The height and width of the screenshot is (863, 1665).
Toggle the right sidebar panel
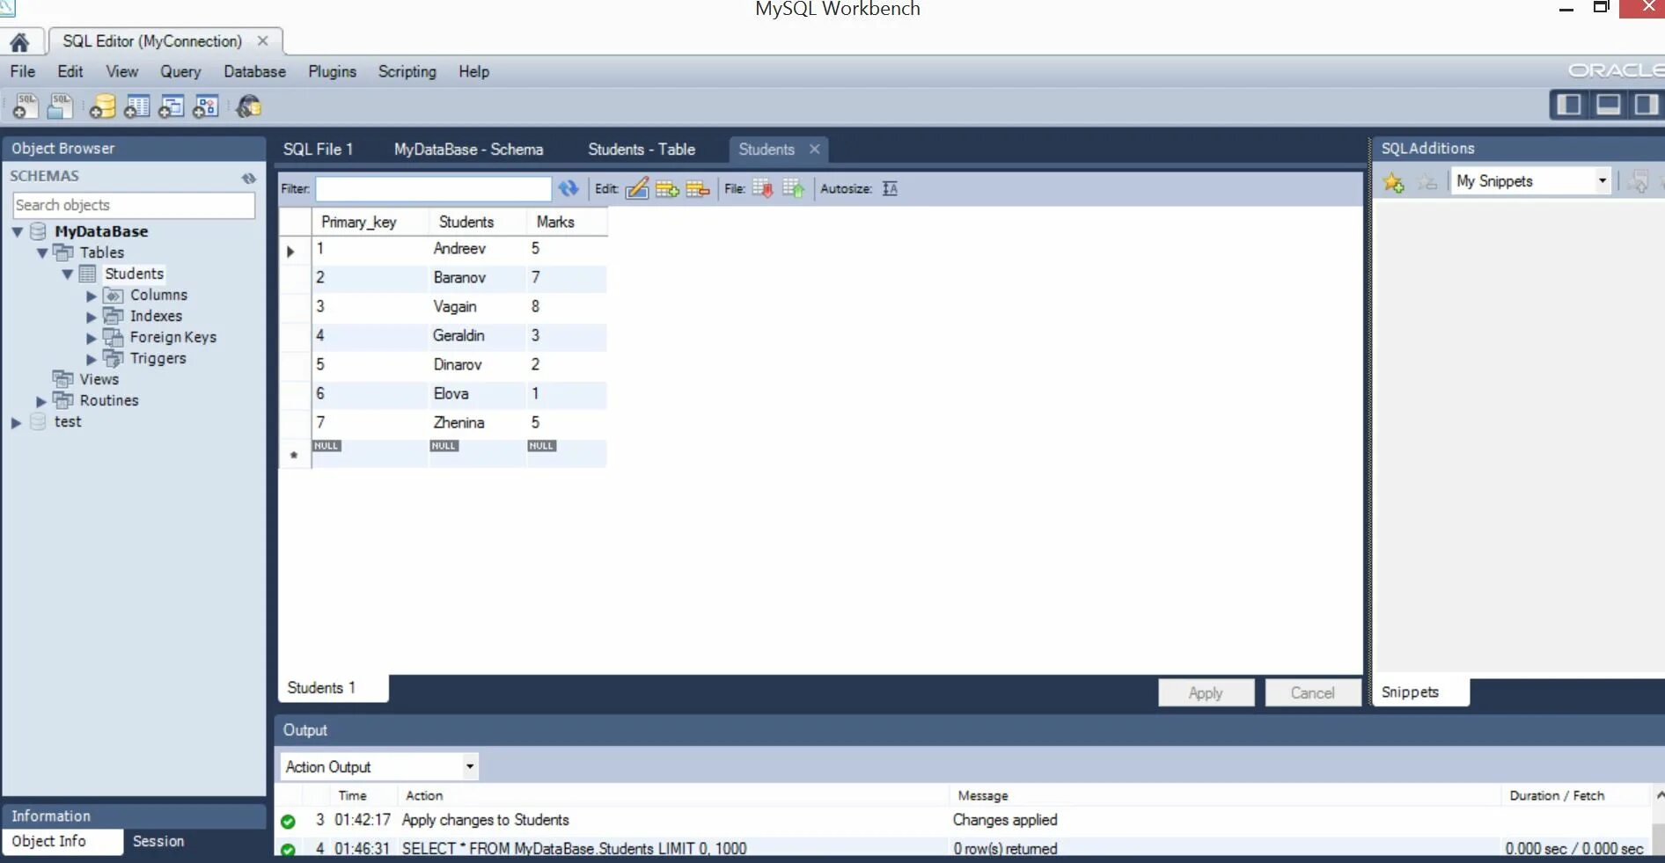(1645, 105)
